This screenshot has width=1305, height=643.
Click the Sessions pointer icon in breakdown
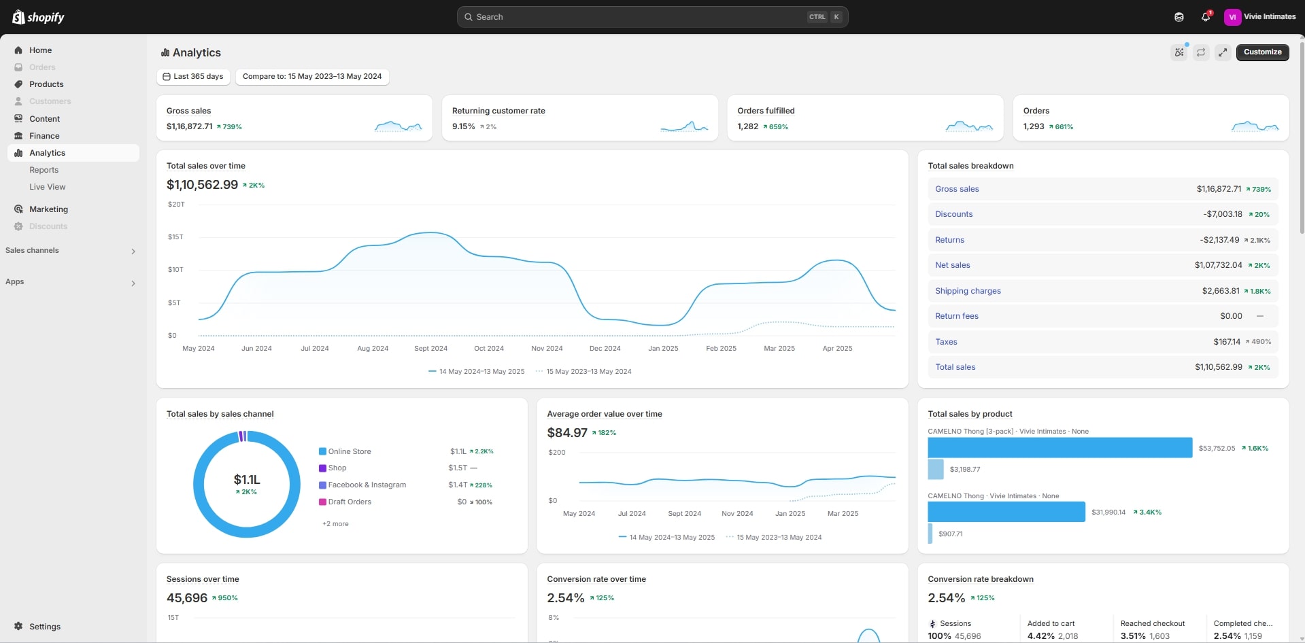coord(932,624)
